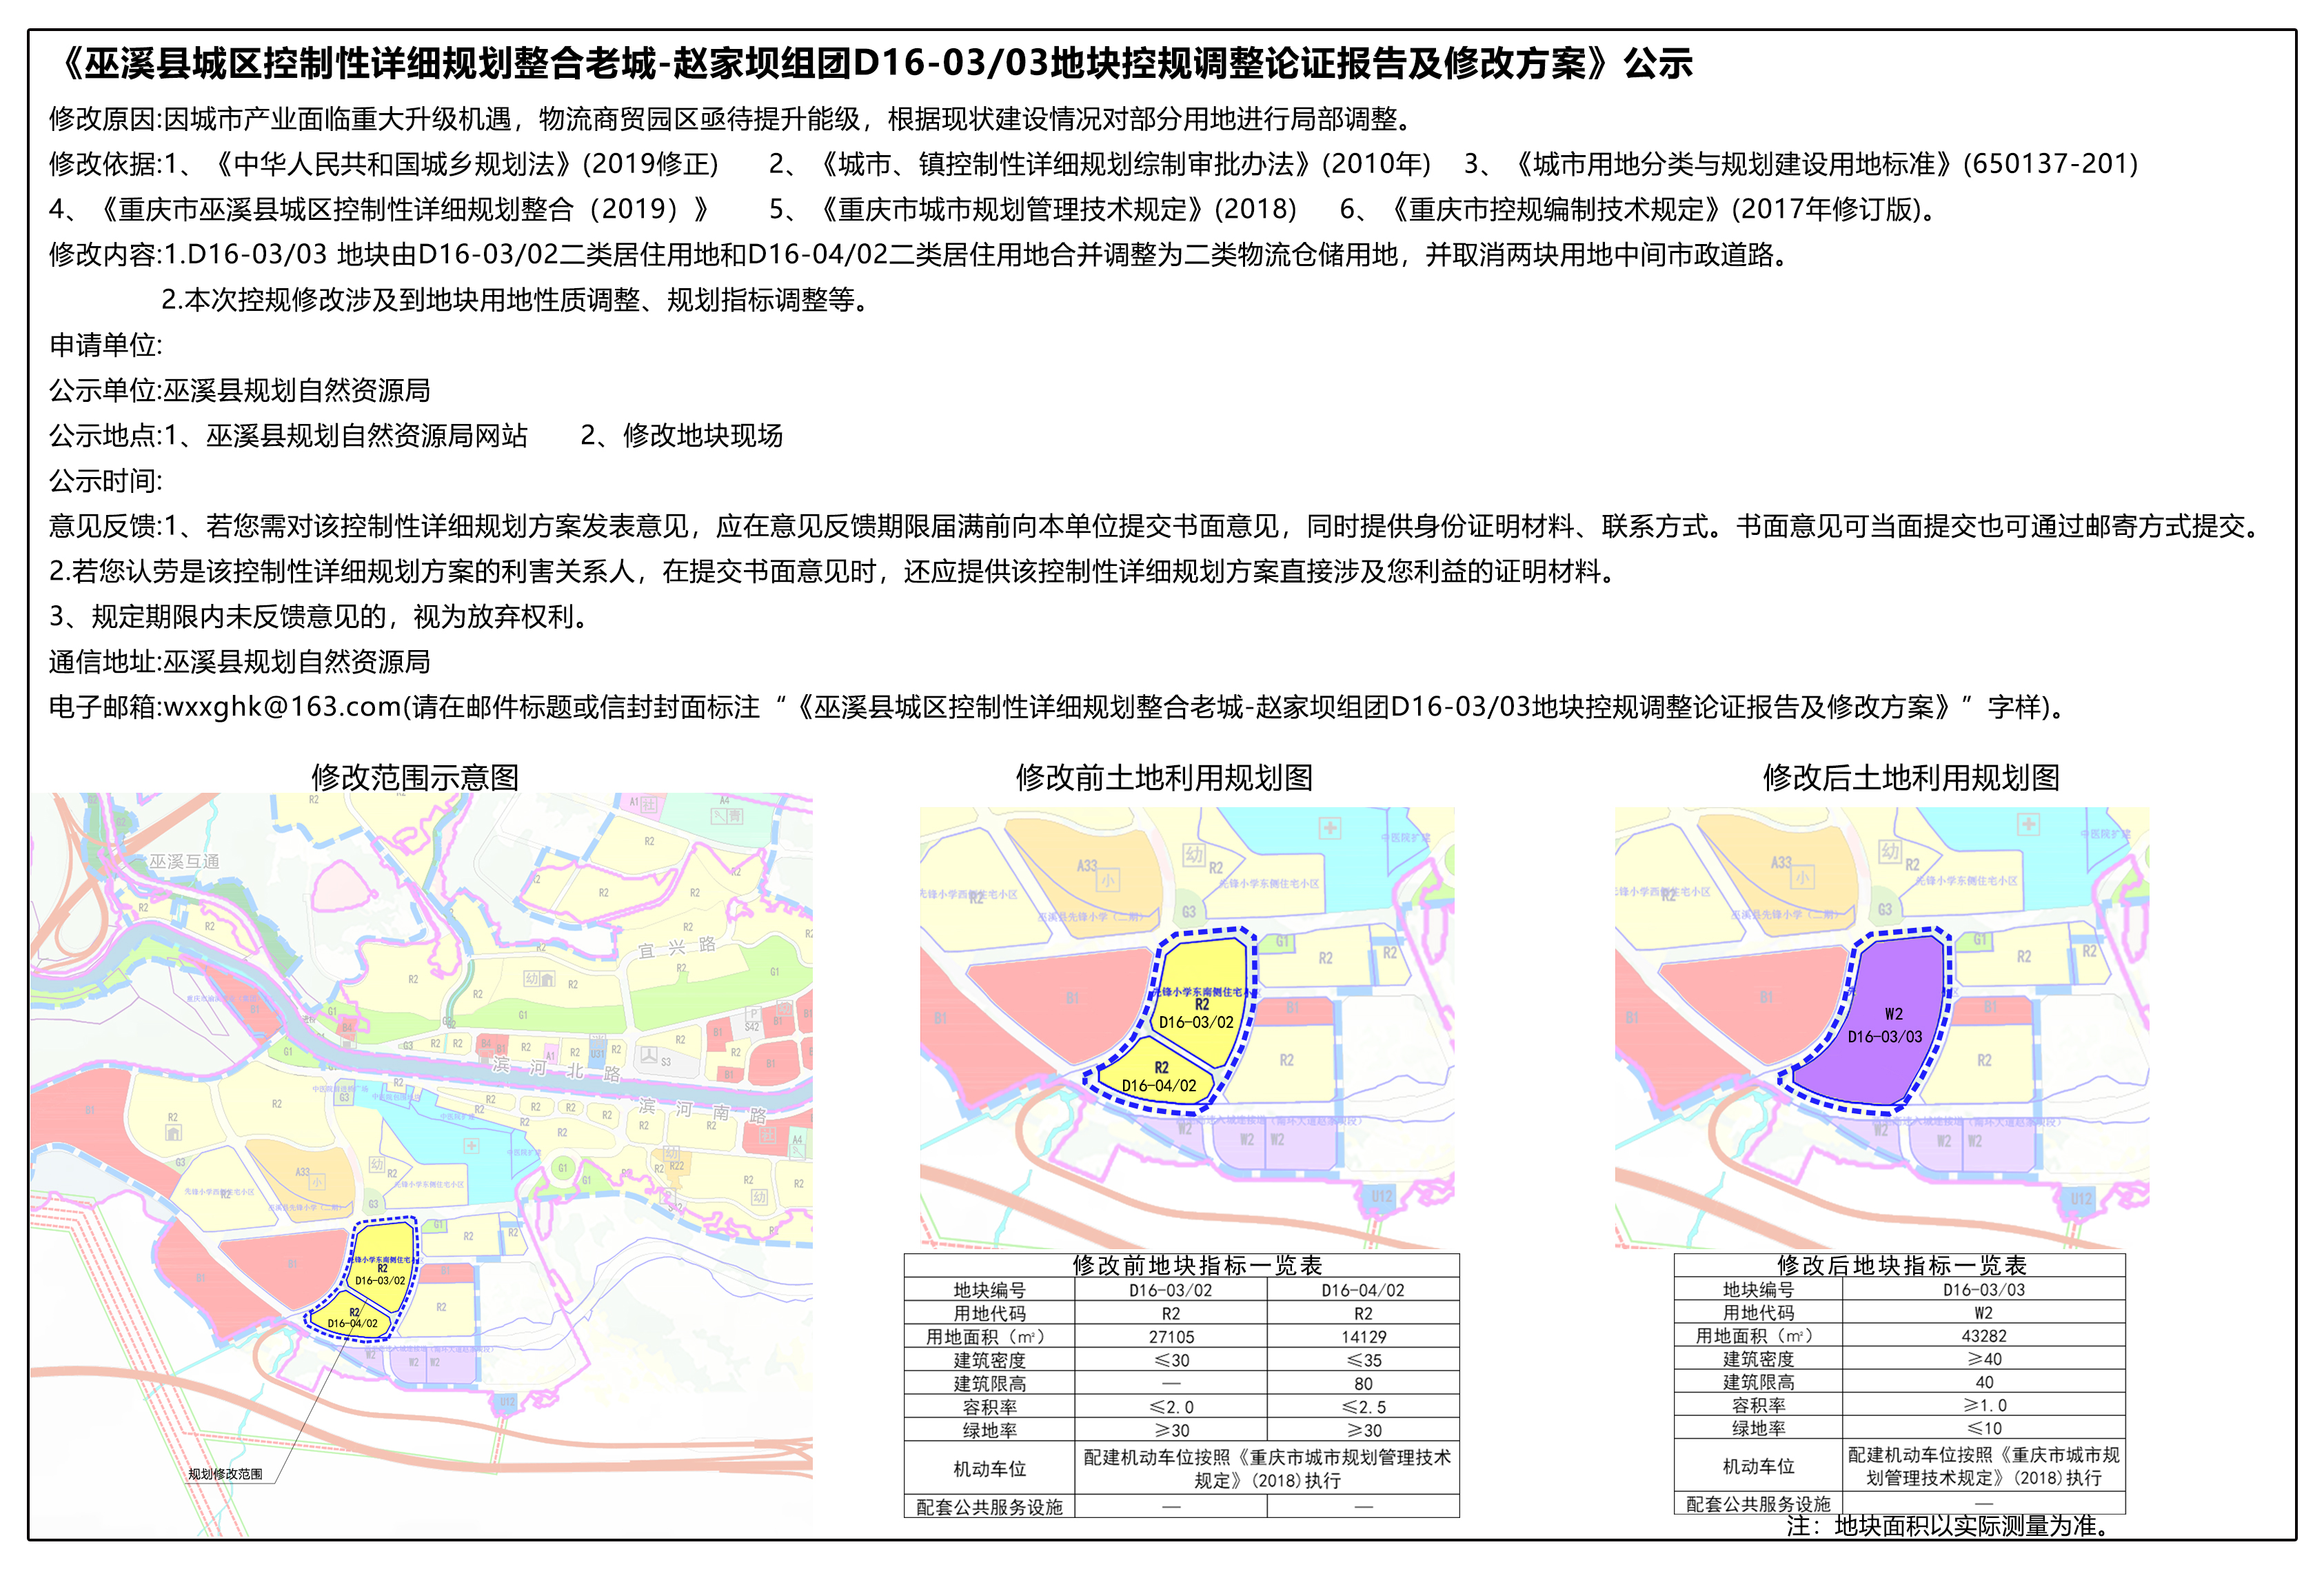
Task: Click the 规划修改范围 callout label
Action: (x=226, y=1474)
